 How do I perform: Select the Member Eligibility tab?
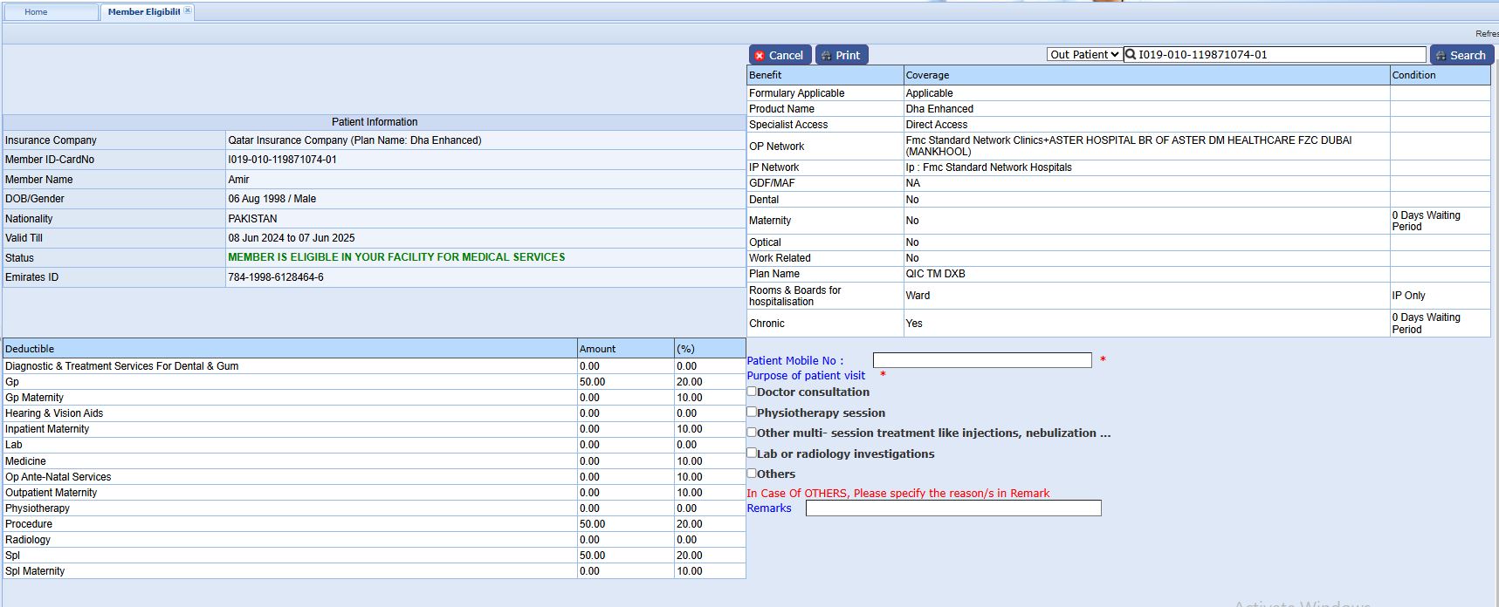tap(142, 12)
